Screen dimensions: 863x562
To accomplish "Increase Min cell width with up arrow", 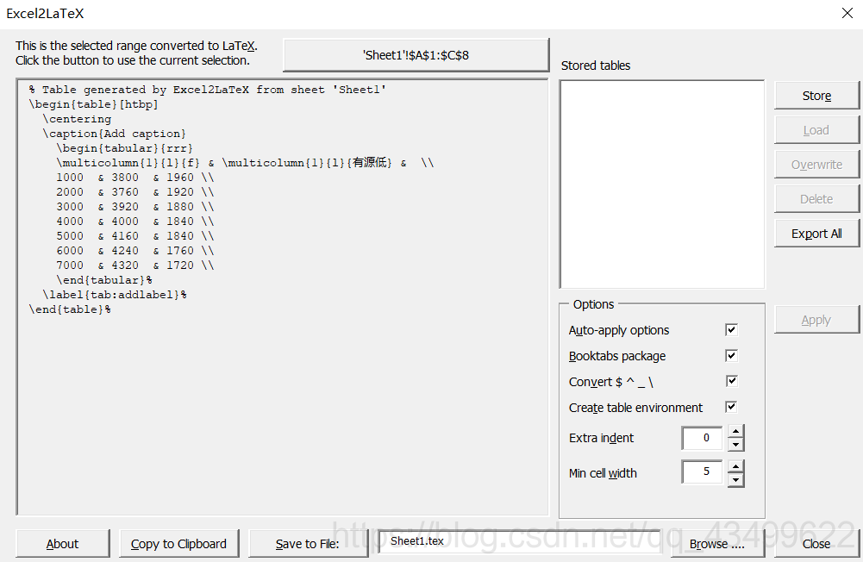I will [x=736, y=467].
